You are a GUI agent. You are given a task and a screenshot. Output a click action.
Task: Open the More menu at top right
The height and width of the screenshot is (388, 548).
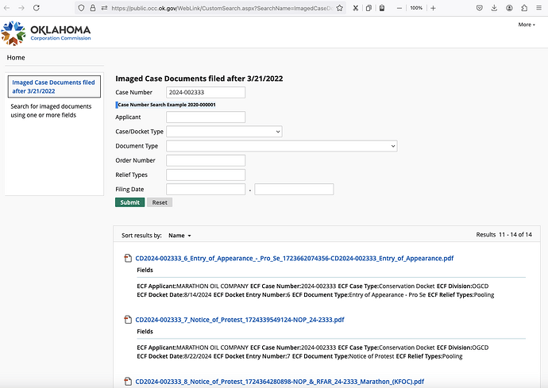(526, 25)
